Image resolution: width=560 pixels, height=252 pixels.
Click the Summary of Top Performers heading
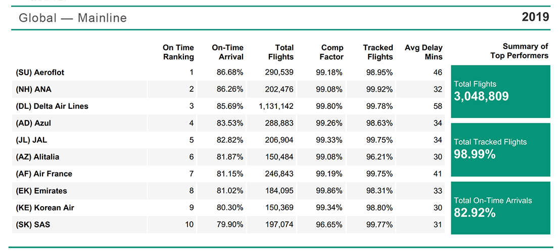(x=519, y=51)
